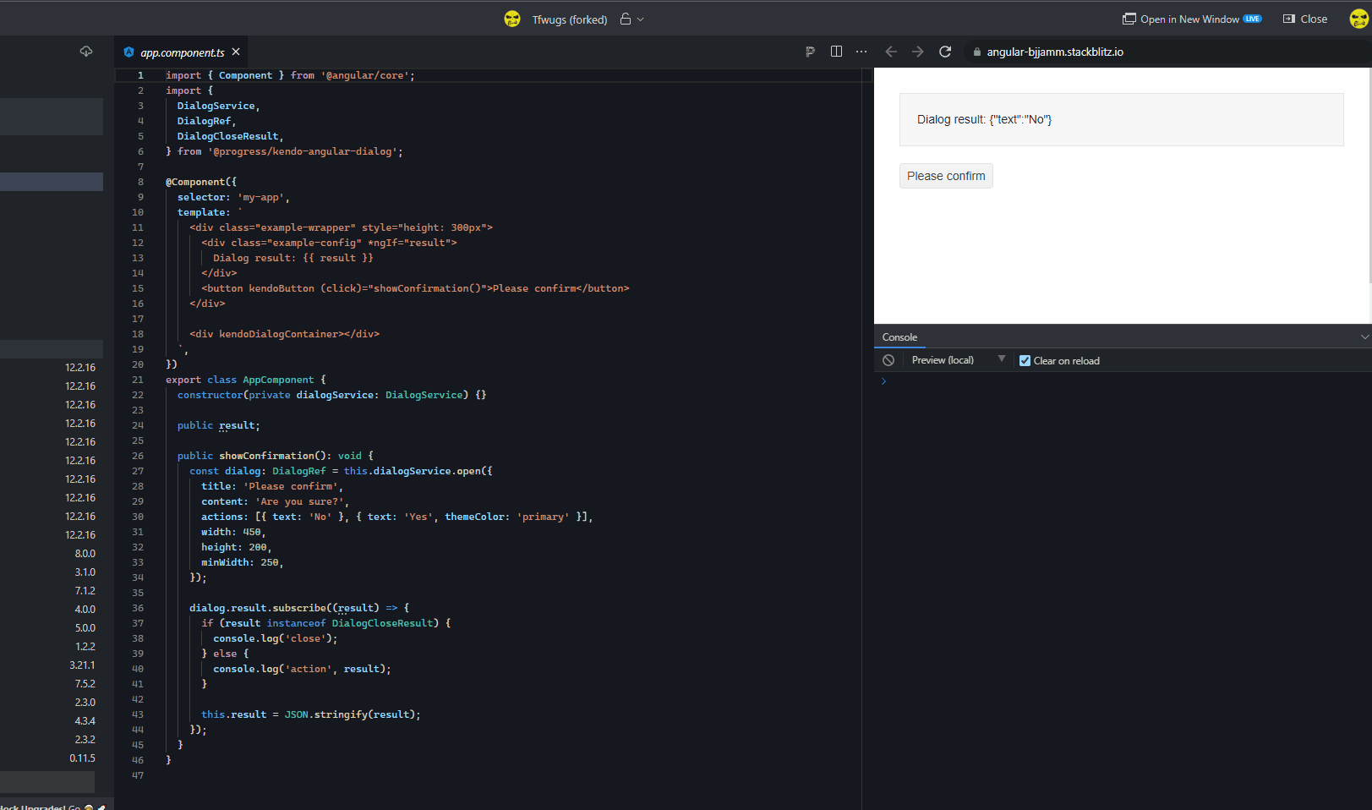Click the Tfwugs project emoji icon
Viewport: 1372px width, 810px height.
click(x=511, y=19)
